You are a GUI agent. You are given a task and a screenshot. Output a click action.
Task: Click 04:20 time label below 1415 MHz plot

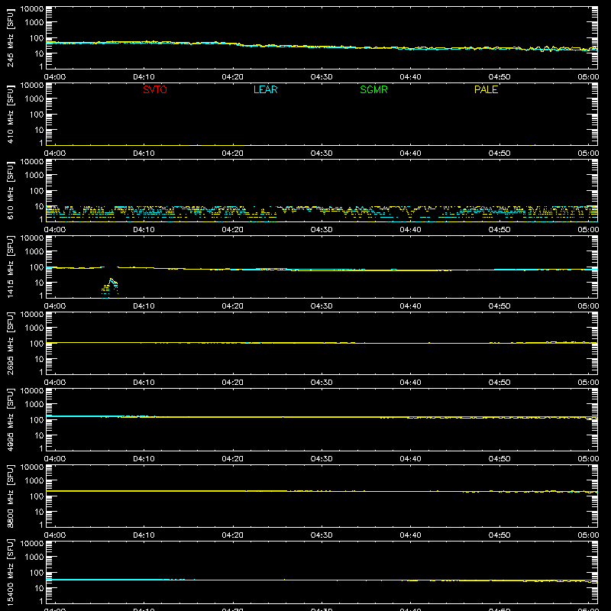[233, 306]
